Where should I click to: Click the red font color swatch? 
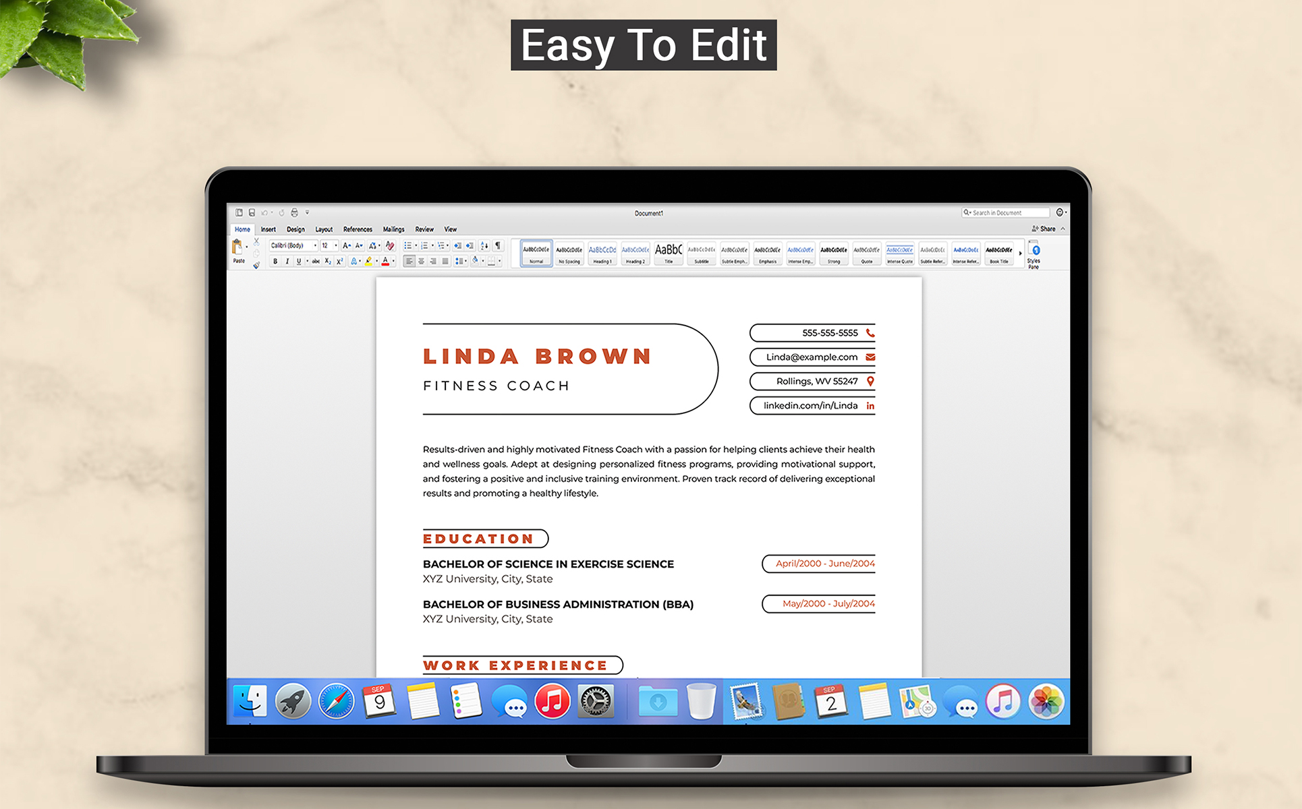pos(385,262)
